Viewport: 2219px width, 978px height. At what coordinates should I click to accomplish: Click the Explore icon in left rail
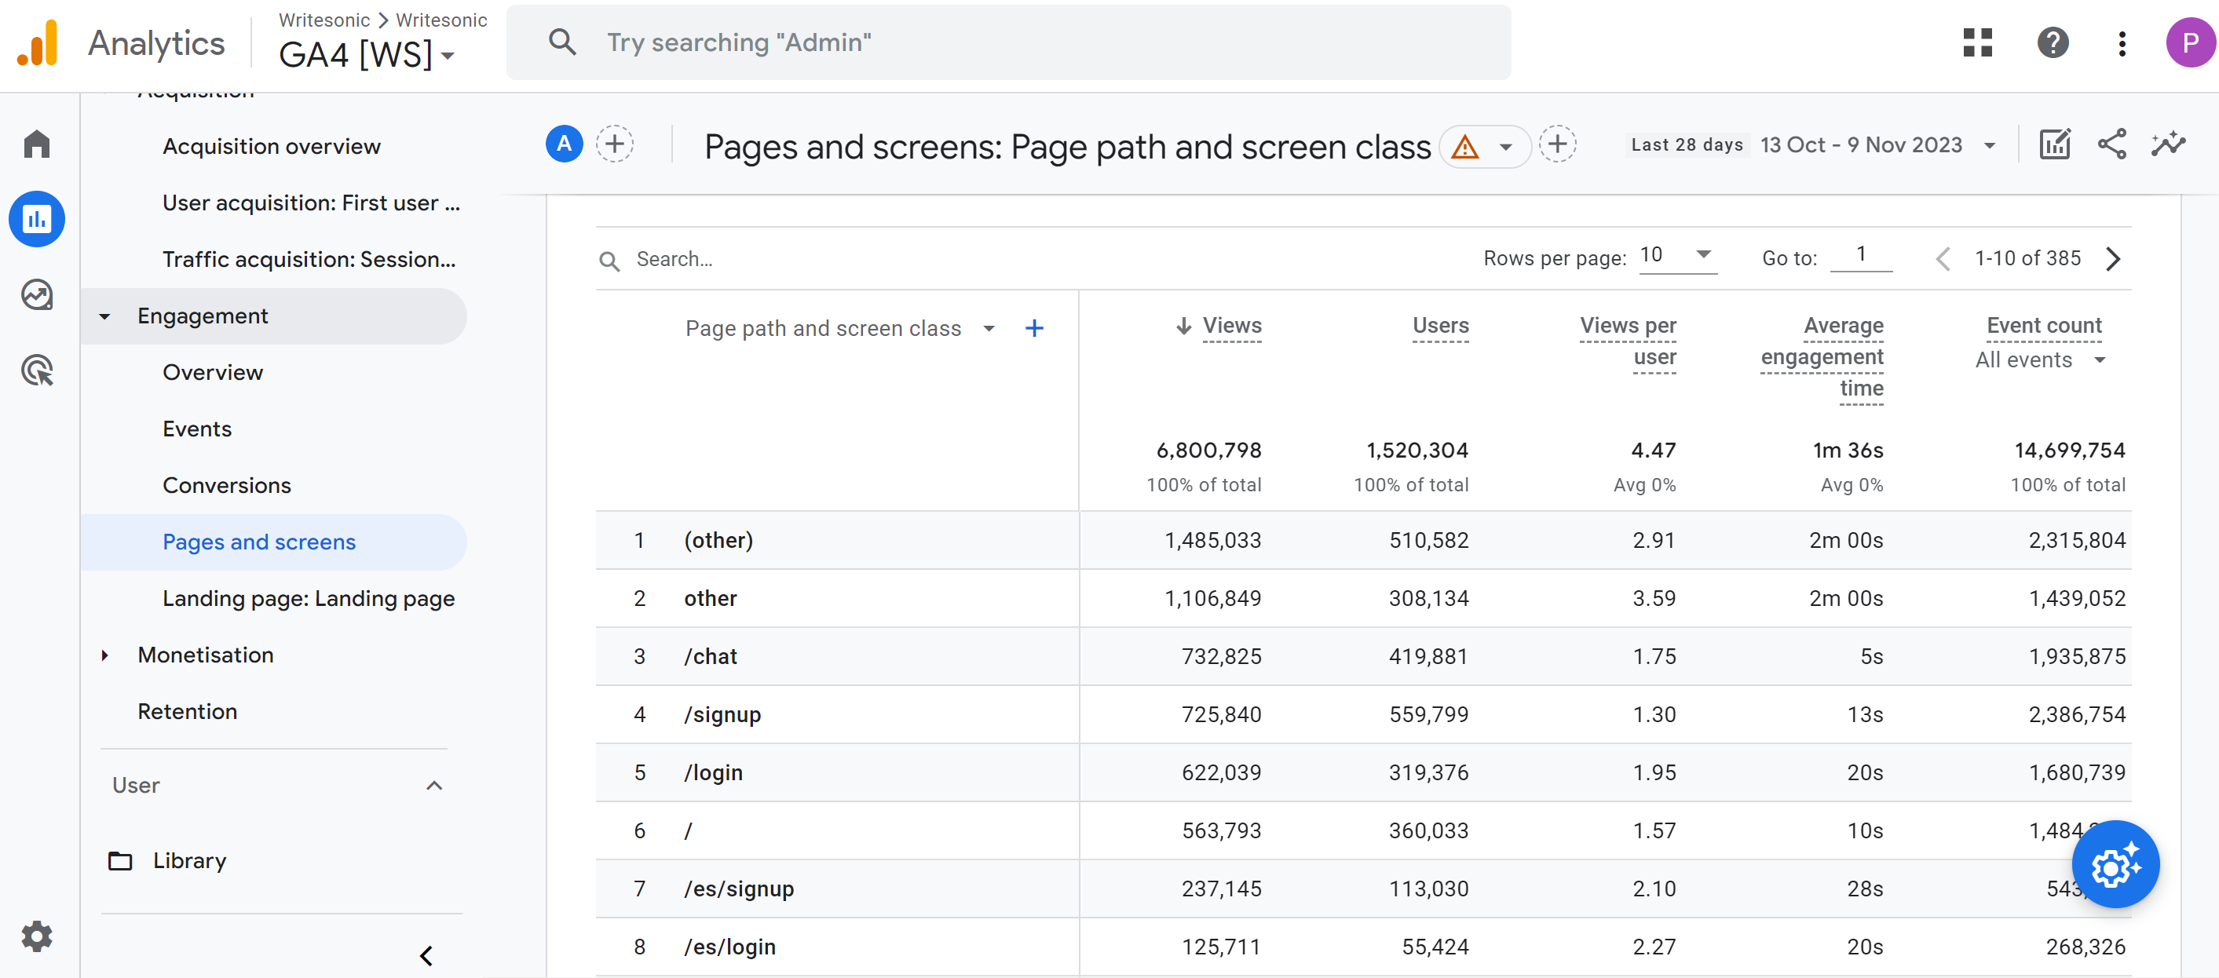click(37, 295)
